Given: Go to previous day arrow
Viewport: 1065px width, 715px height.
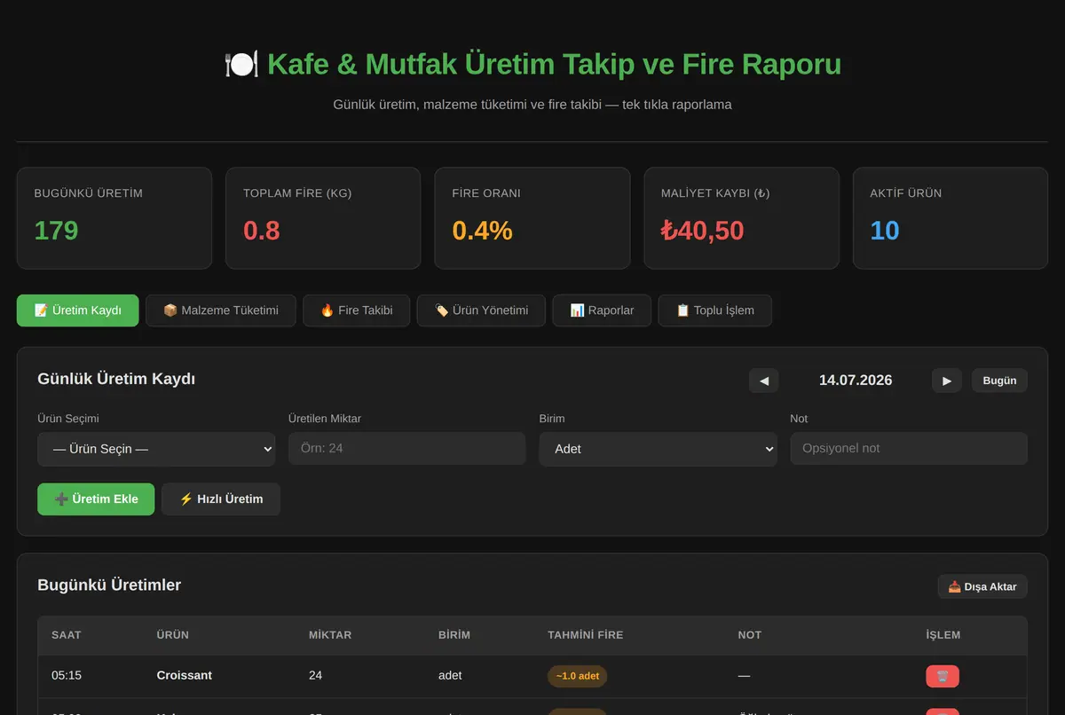Looking at the screenshot, I should (x=764, y=381).
